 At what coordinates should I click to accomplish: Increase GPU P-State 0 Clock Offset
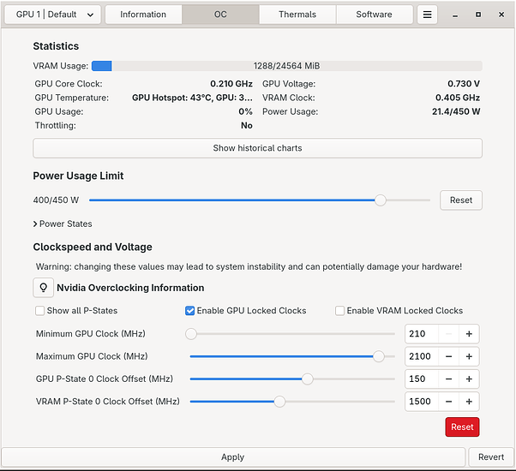pos(469,379)
